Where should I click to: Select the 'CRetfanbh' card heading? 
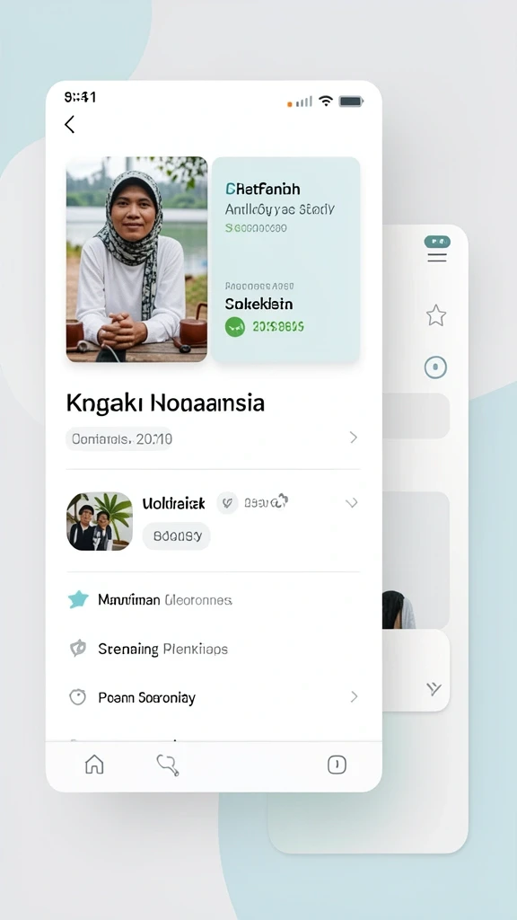click(x=263, y=189)
